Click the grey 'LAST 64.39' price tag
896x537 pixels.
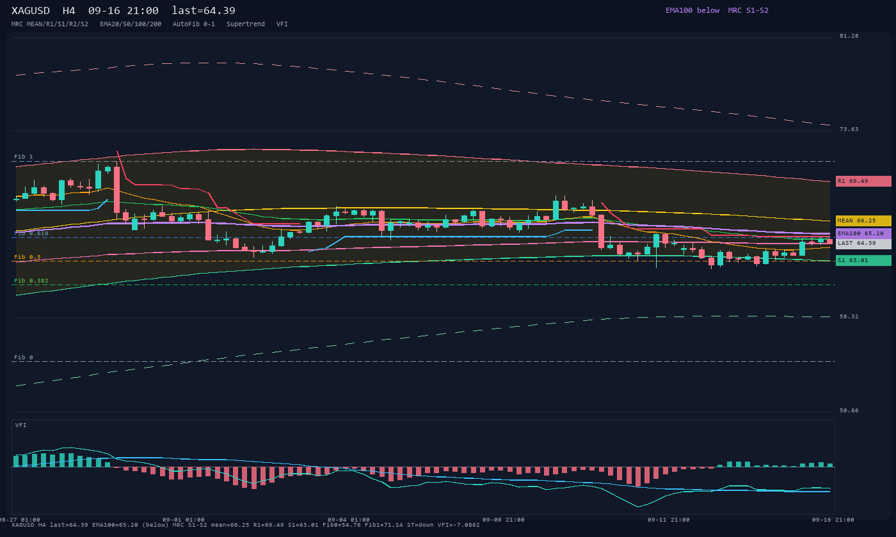pos(863,244)
